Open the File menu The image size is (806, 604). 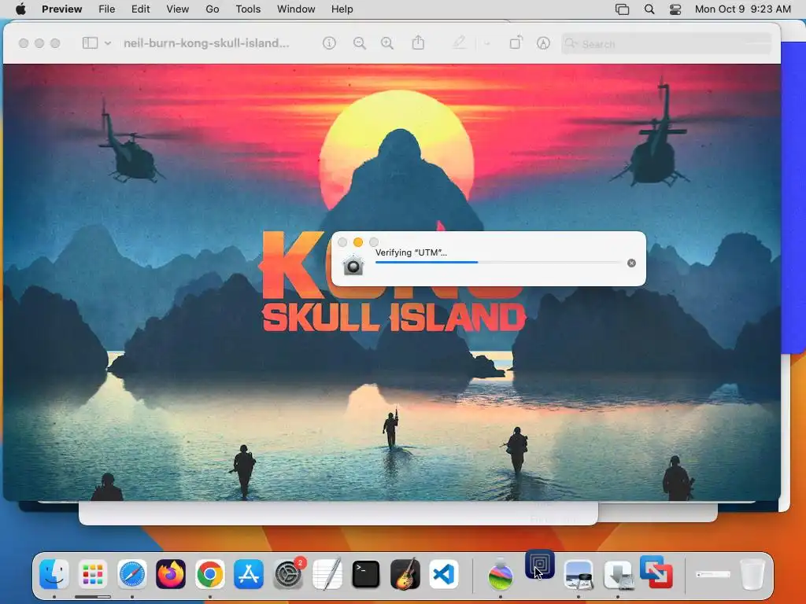[106, 9]
